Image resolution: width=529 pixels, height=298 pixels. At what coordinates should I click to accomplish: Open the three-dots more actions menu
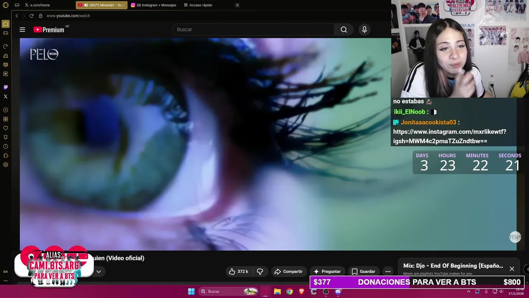[388, 272]
